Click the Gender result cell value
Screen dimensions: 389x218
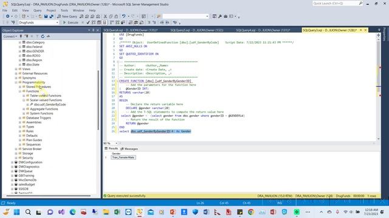pyautogui.click(x=123, y=157)
